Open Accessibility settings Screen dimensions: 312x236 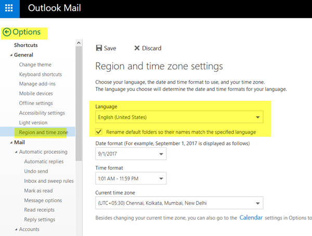click(x=42, y=113)
